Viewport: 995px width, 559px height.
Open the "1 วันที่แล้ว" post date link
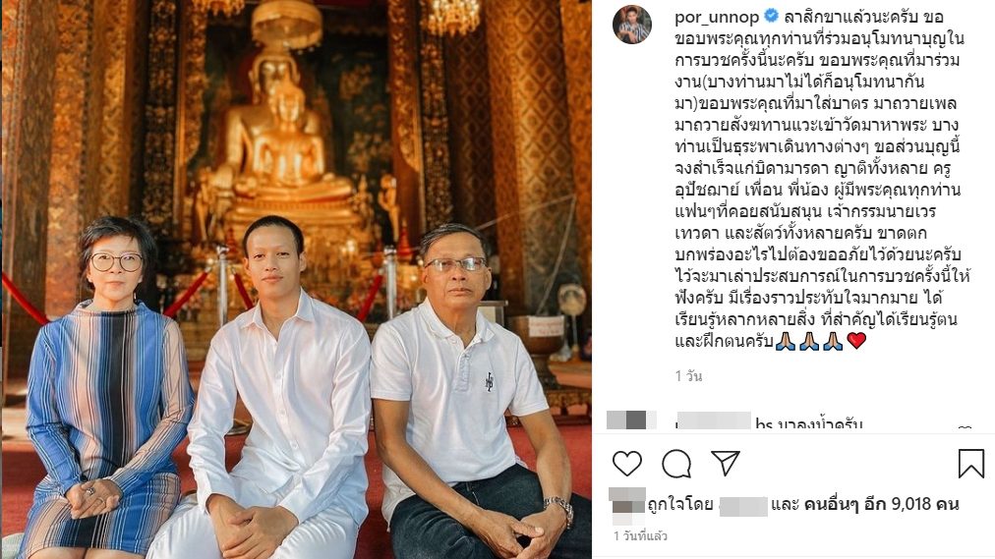(640, 536)
